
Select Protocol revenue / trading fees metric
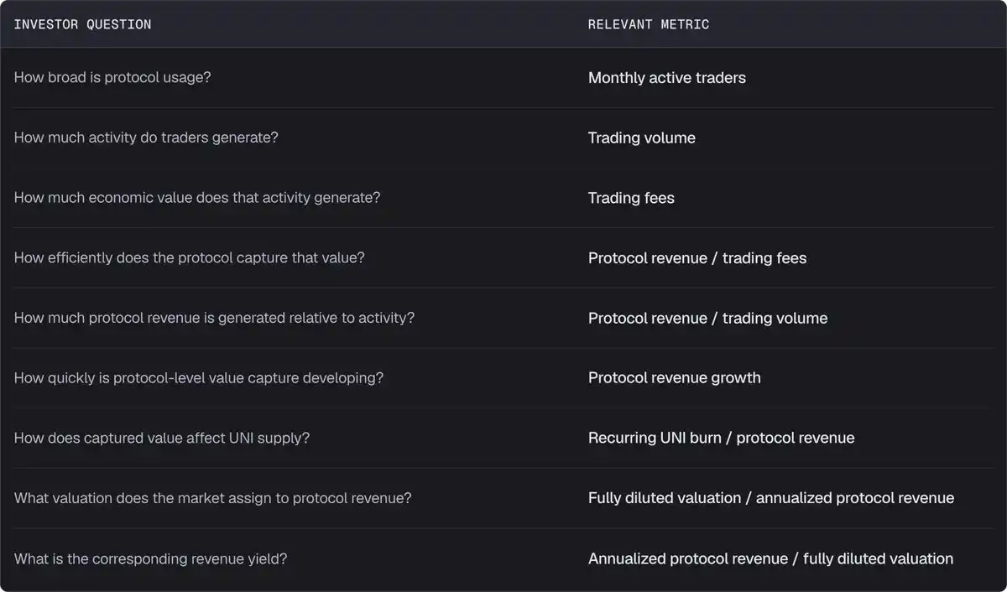click(697, 258)
